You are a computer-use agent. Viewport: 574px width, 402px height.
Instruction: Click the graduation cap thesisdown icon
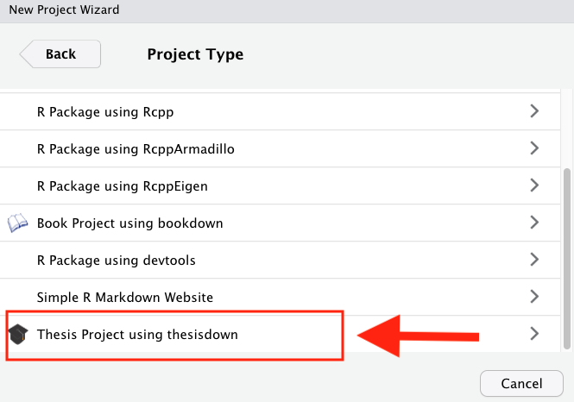point(18,334)
